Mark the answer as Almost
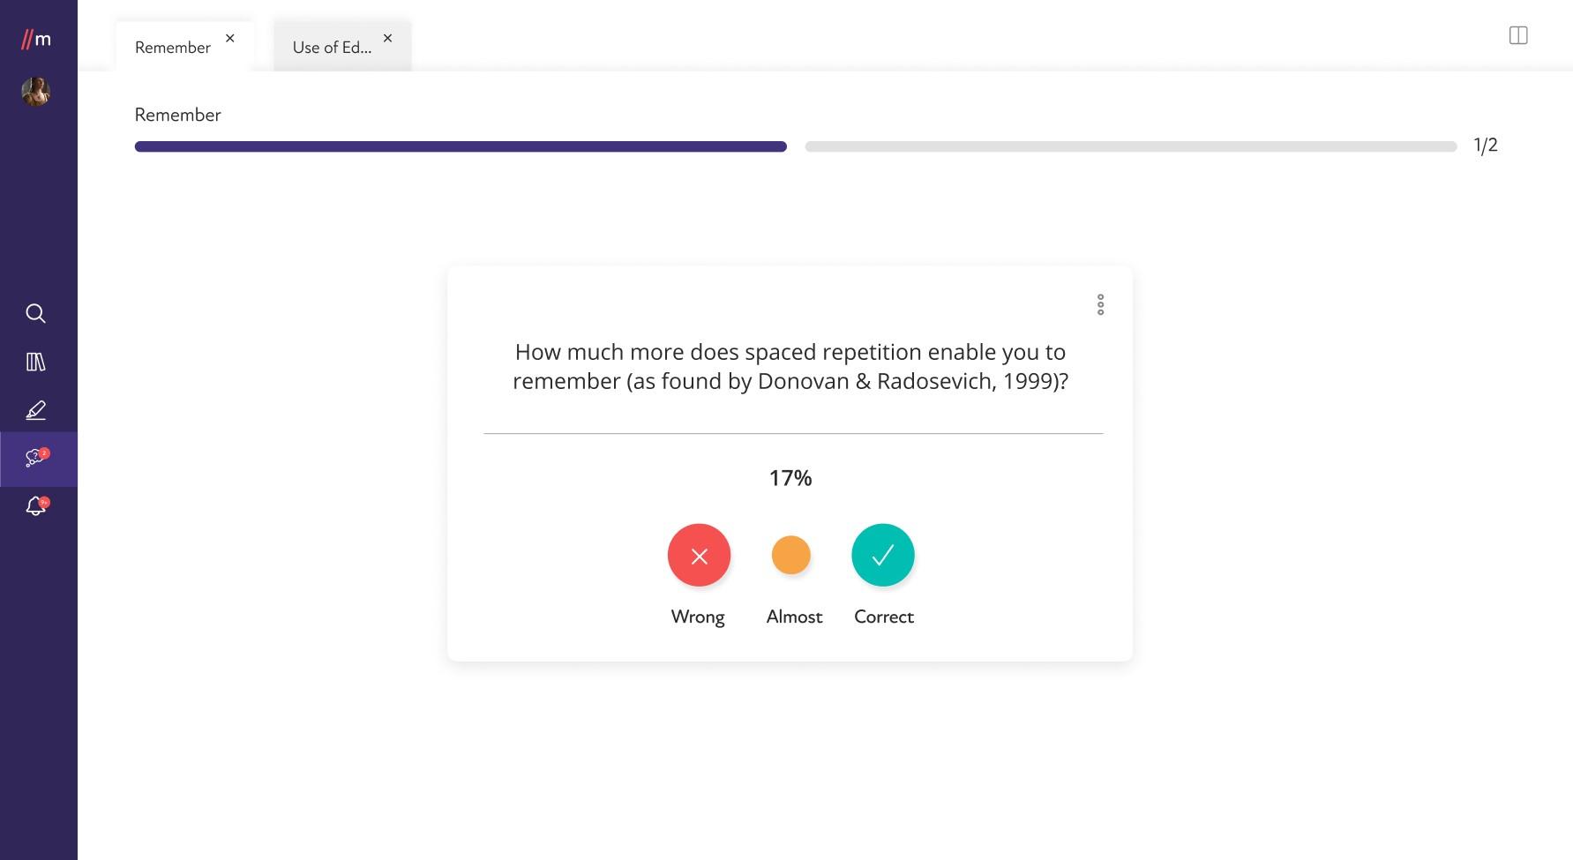Screen dimensions: 1573x860 (x=790, y=556)
